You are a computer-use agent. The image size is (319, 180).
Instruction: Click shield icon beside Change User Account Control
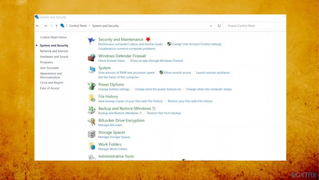click(x=169, y=44)
